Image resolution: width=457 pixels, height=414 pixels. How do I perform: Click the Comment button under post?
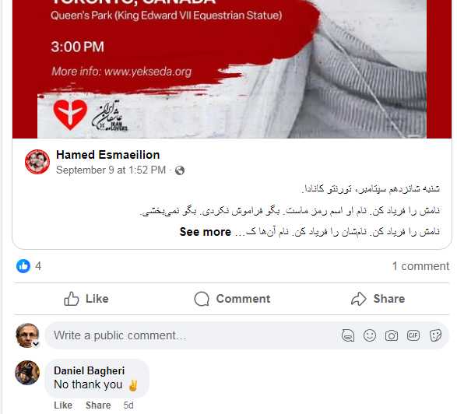coord(232,299)
